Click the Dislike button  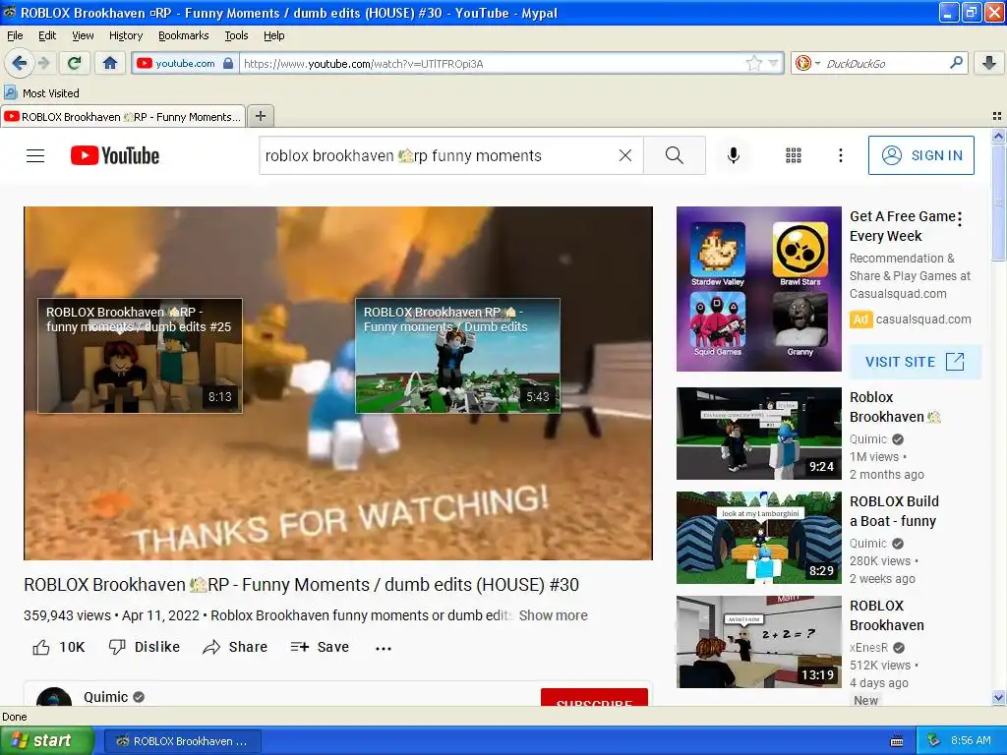click(144, 647)
